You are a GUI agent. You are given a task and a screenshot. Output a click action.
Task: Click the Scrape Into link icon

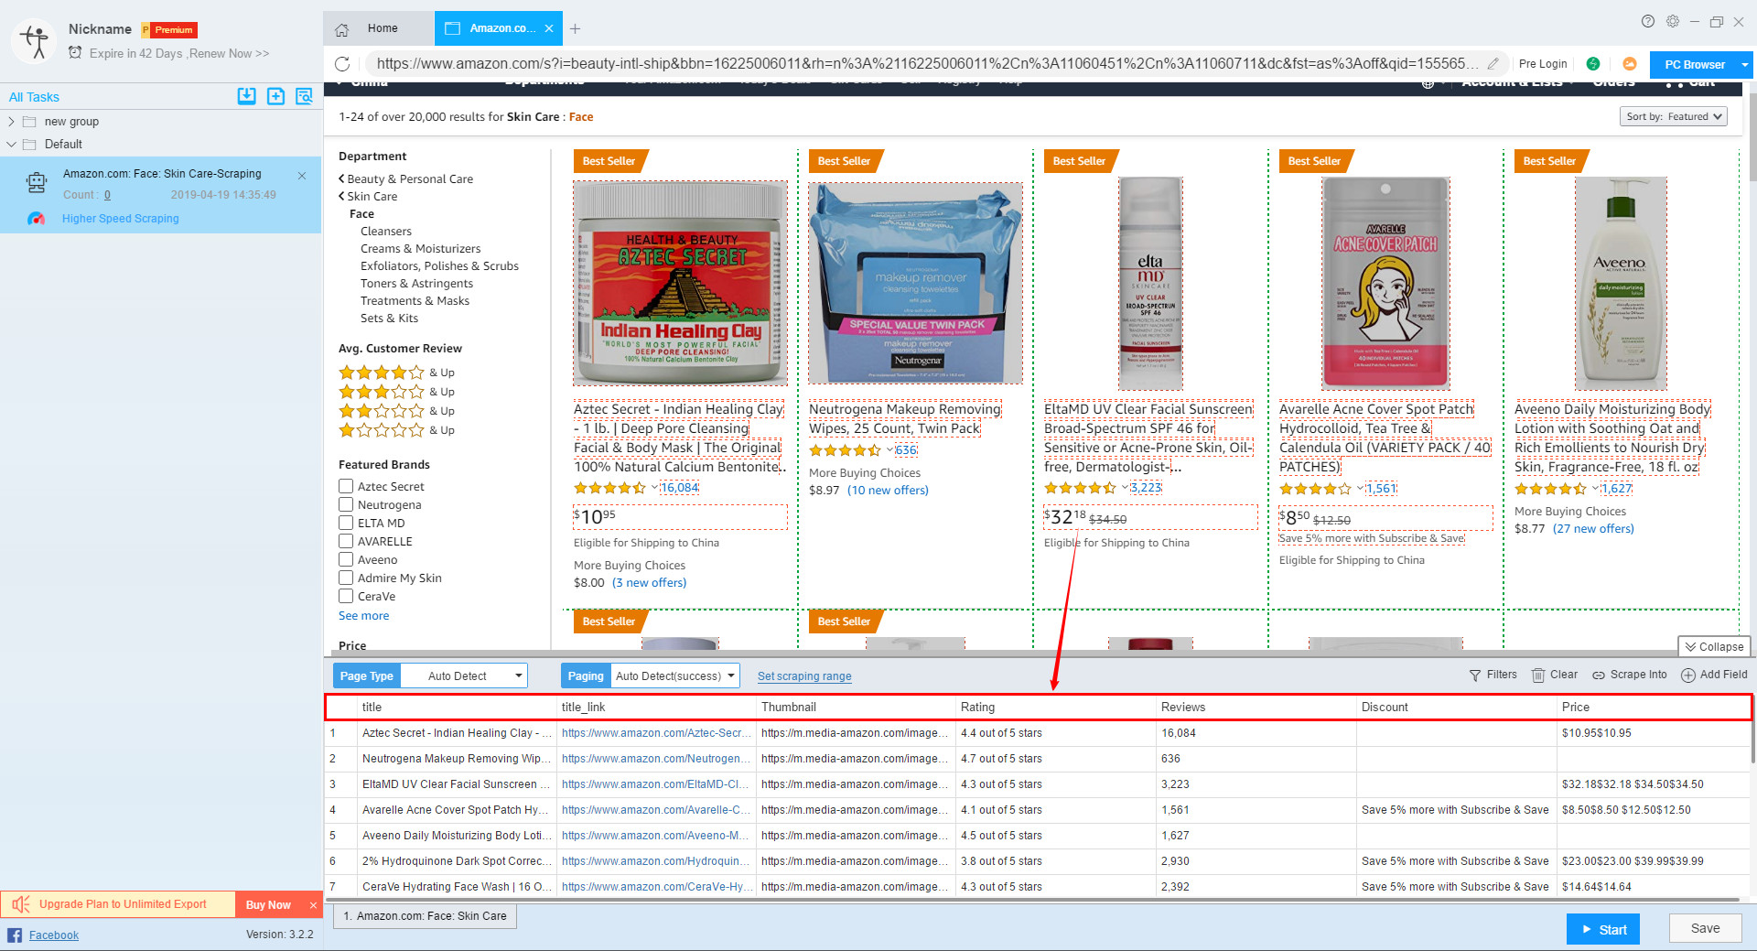coord(1599,675)
